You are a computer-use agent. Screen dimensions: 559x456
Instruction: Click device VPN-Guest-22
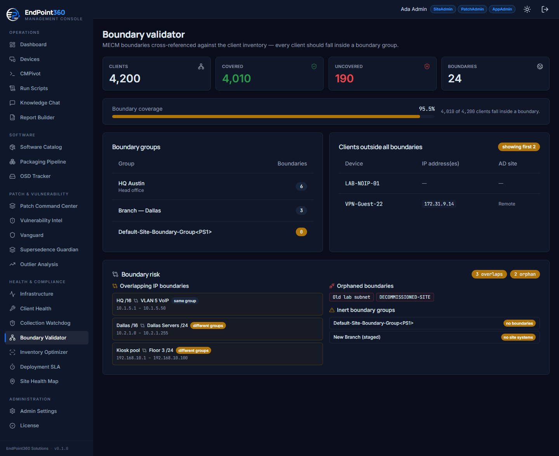(x=364, y=204)
